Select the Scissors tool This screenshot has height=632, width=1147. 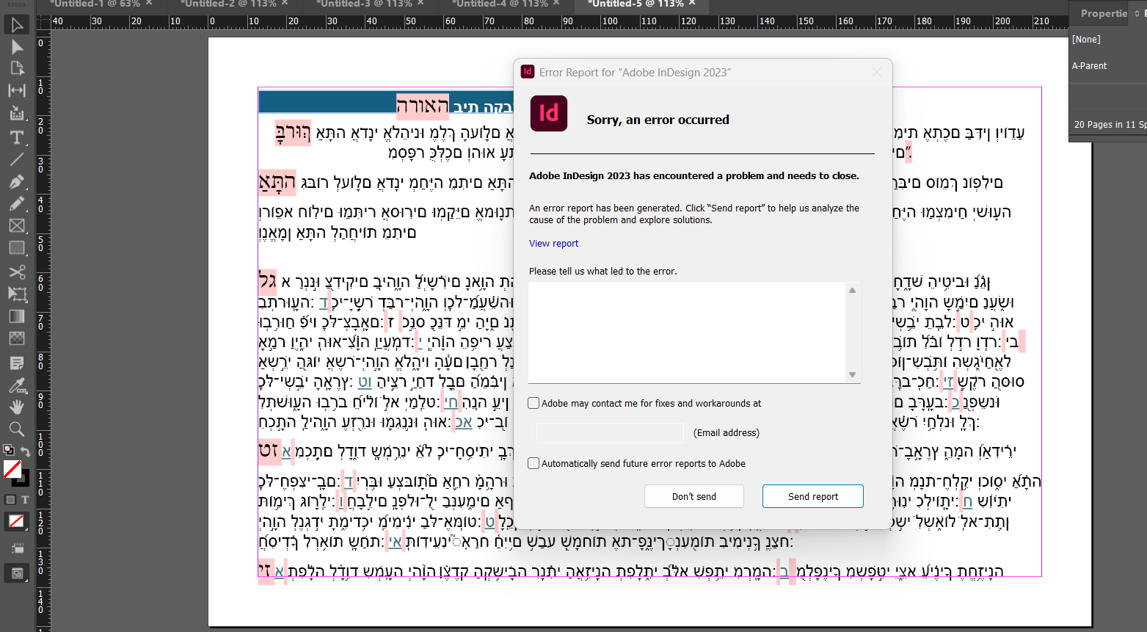coord(18,272)
